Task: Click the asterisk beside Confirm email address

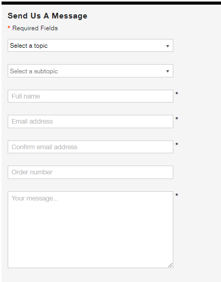Action: click(x=177, y=144)
